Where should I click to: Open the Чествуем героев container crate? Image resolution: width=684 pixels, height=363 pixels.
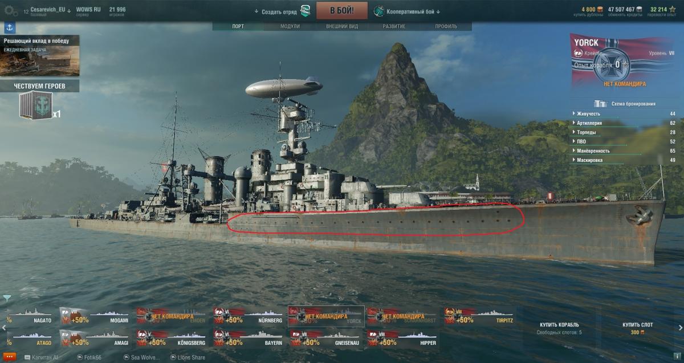point(35,107)
